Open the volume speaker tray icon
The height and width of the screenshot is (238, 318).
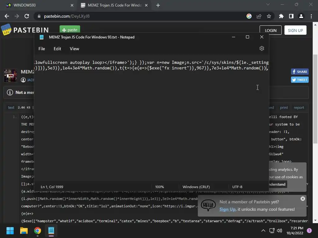pos(279,231)
